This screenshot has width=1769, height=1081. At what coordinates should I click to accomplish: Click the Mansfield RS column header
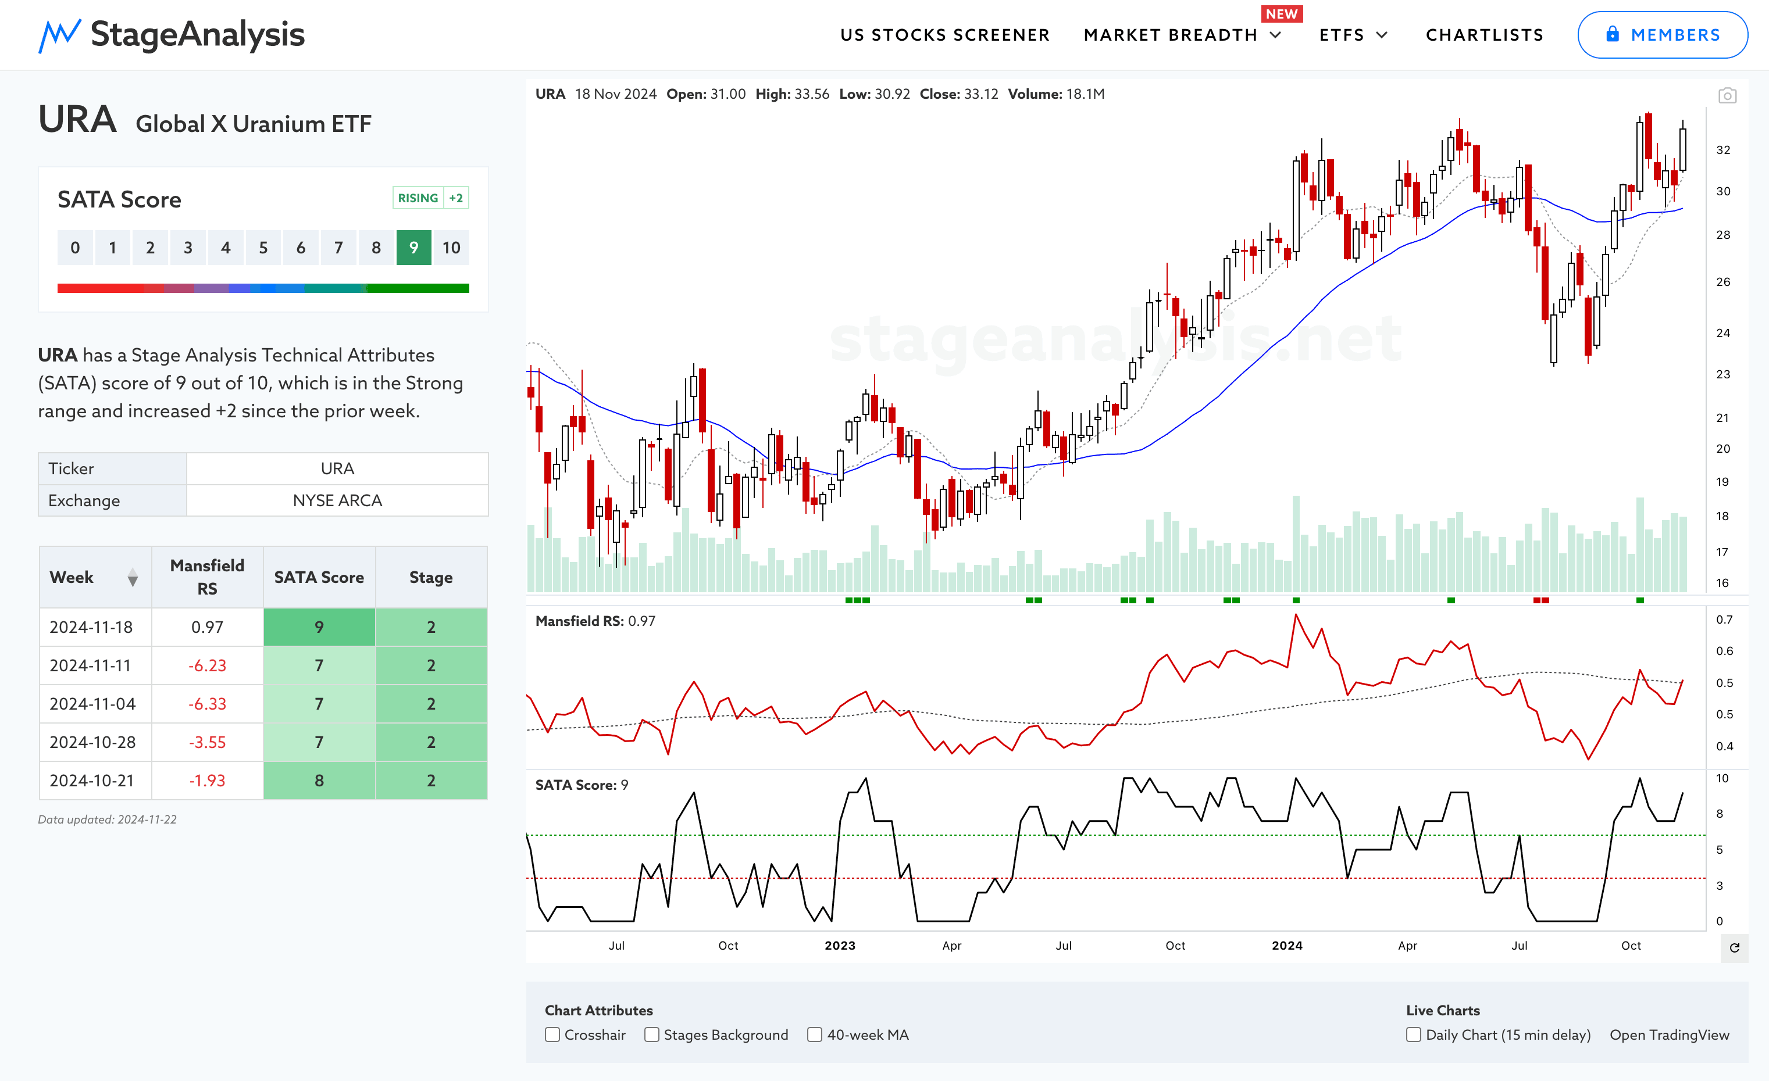coord(208,577)
